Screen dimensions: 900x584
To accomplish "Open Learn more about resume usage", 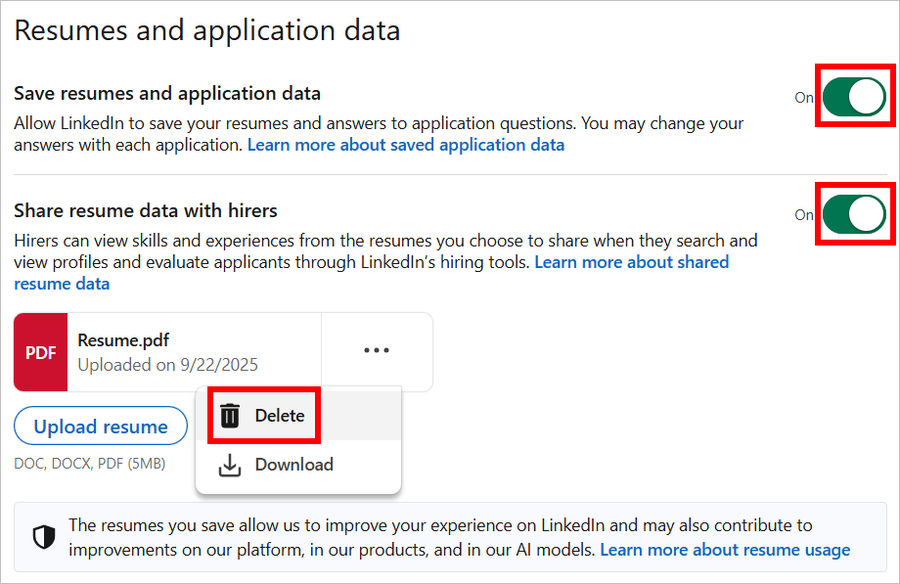I will point(724,549).
